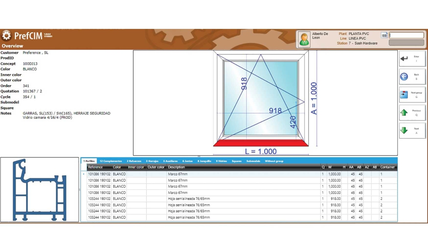This screenshot has width=428, height=245.
Task: Click the blue Back arrow button
Action: (412, 77)
